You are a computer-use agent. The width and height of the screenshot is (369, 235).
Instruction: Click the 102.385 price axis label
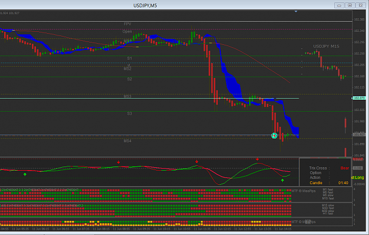(360, 19)
